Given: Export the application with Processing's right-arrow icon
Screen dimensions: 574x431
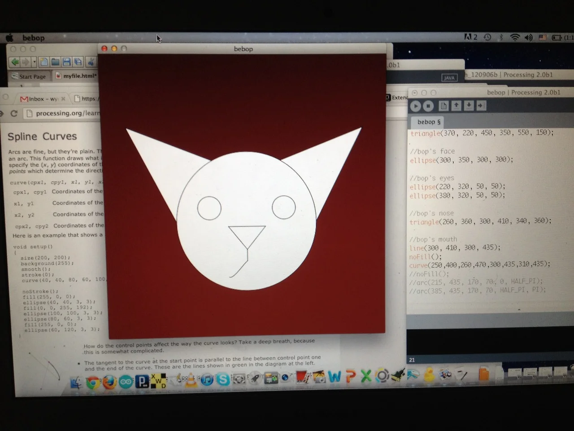Looking at the screenshot, I should click(x=481, y=106).
